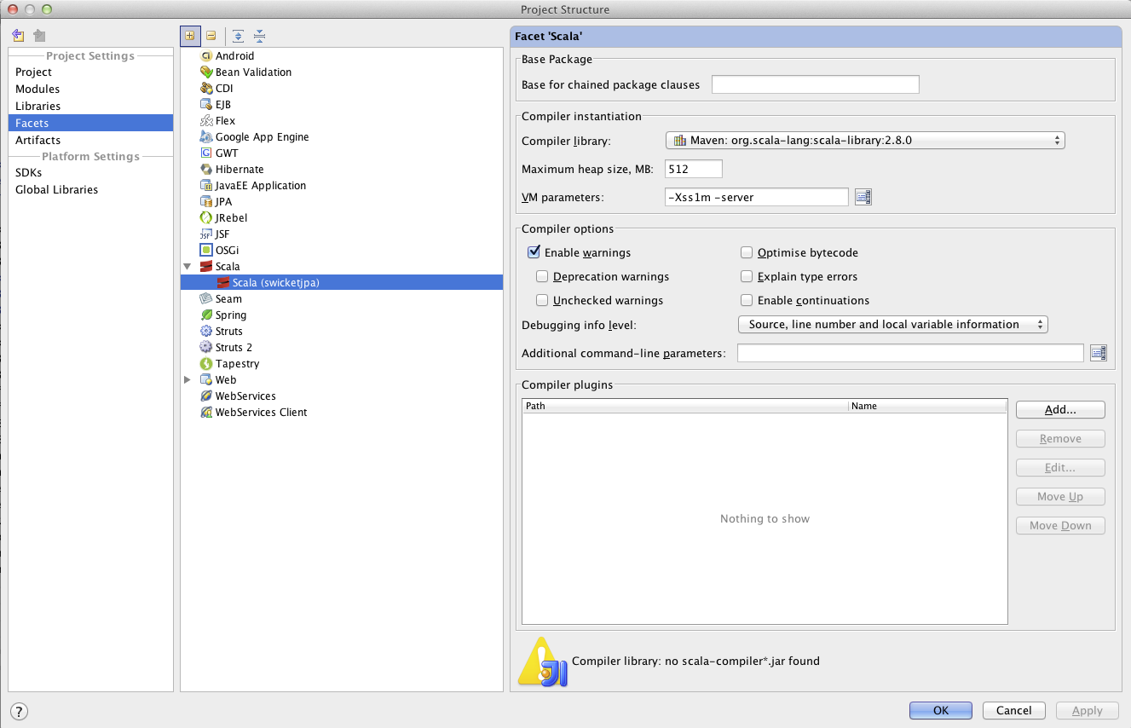This screenshot has width=1131, height=728.
Task: Click the Apply button
Action: [x=1088, y=710]
